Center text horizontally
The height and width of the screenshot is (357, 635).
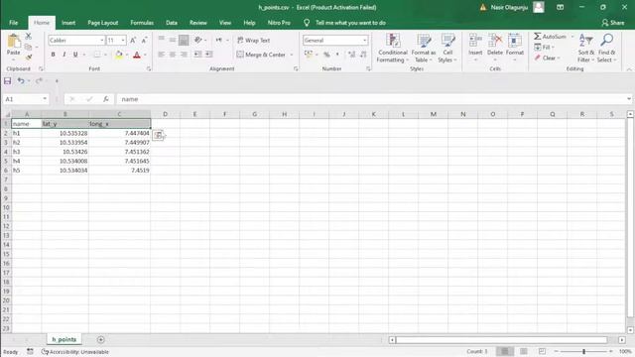pyautogui.click(x=173, y=55)
